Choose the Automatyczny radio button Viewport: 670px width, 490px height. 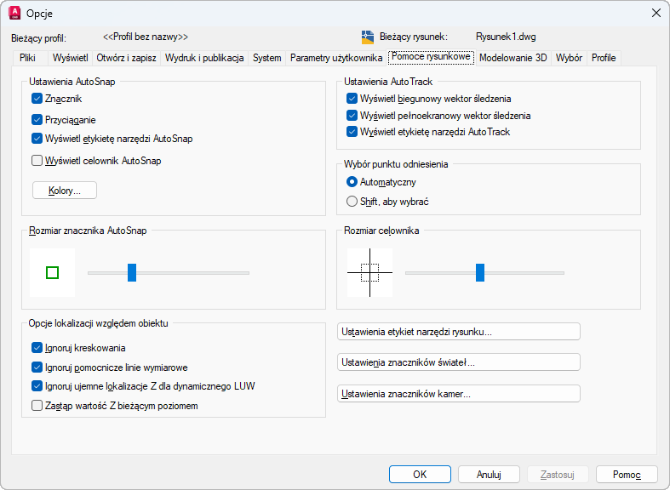click(352, 182)
